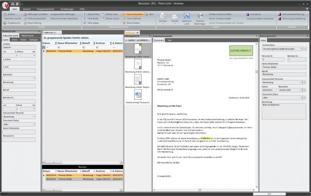Select Bewerbung Müller Lebenslauf thumbnail
Screen dimensions: 311x196
(x=138, y=66)
